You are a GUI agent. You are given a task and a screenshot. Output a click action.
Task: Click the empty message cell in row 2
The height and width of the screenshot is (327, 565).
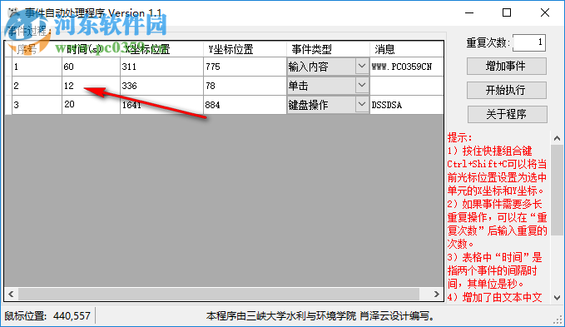406,86
